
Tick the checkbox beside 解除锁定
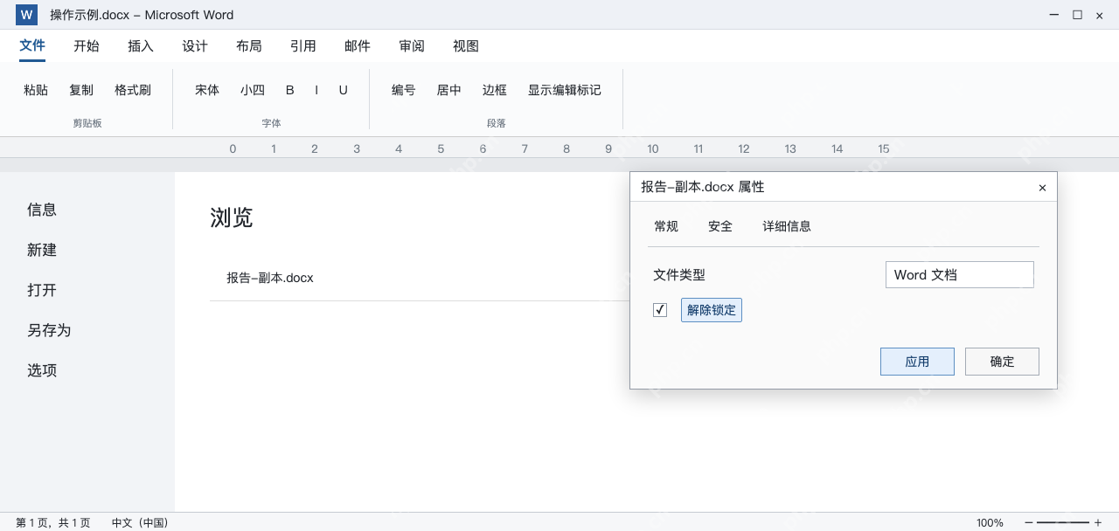click(660, 310)
